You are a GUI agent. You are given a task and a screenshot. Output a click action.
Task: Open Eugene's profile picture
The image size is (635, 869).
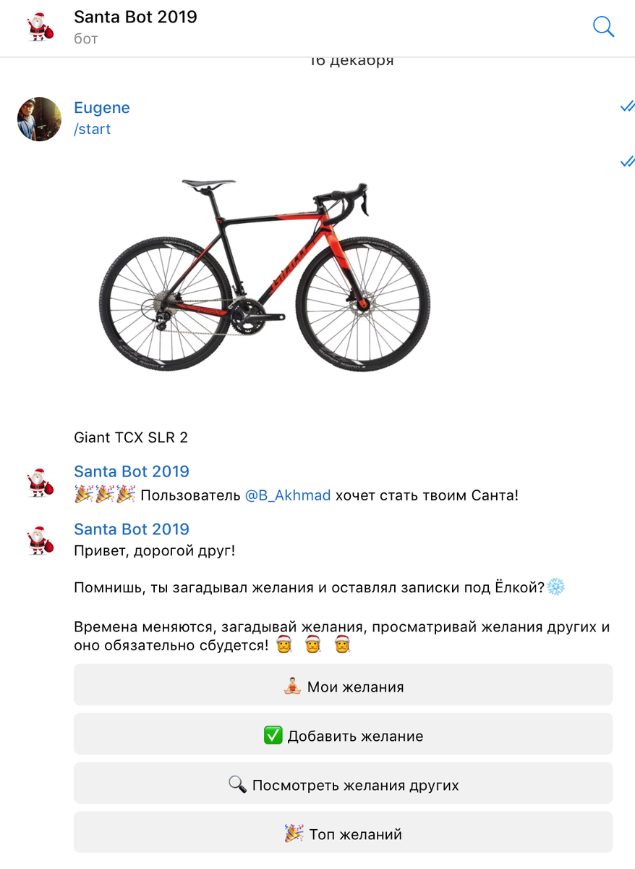click(39, 119)
